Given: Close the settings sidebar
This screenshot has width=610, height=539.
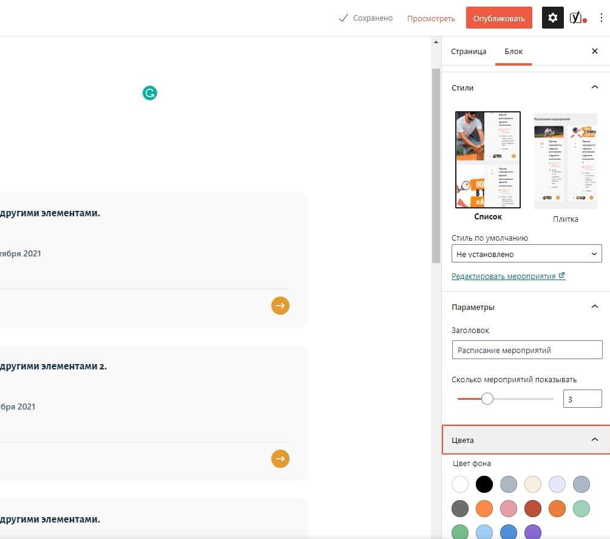Looking at the screenshot, I should click(594, 51).
